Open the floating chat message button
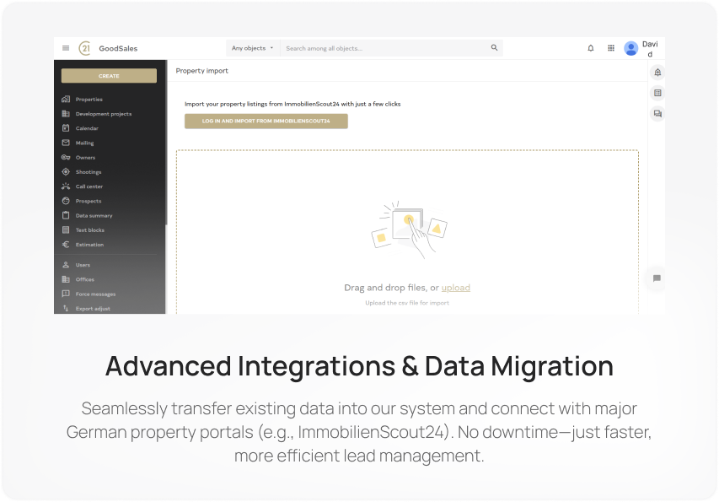This screenshot has height=502, width=719. [657, 278]
